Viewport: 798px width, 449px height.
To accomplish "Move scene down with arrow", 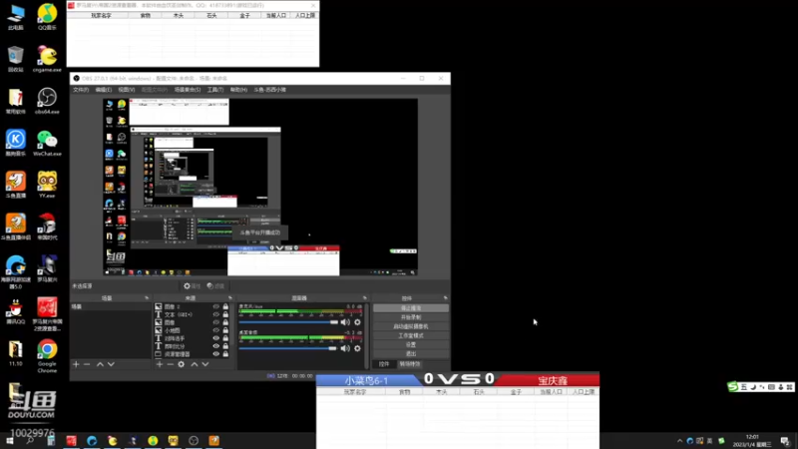I will pos(111,364).
